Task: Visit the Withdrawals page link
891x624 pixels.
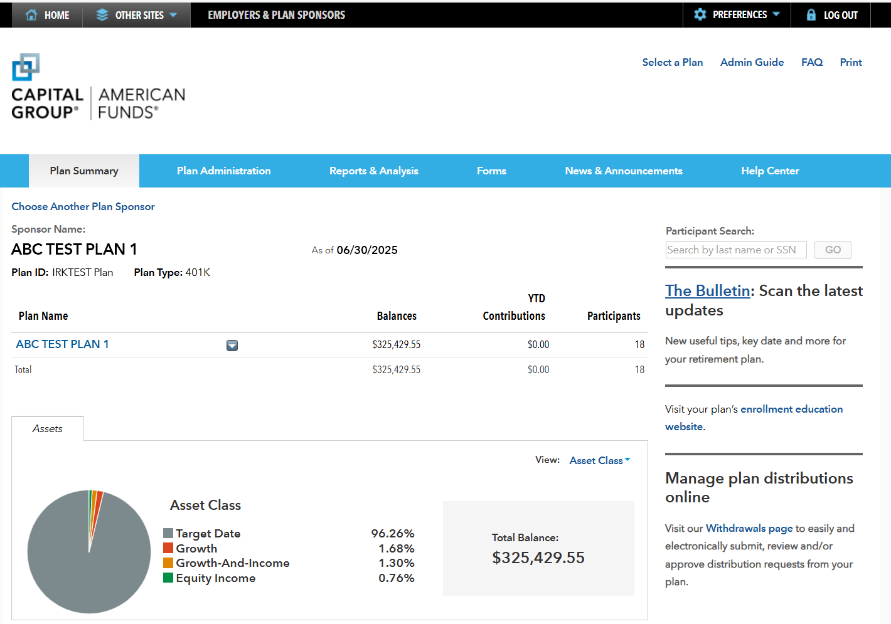Action: (749, 528)
